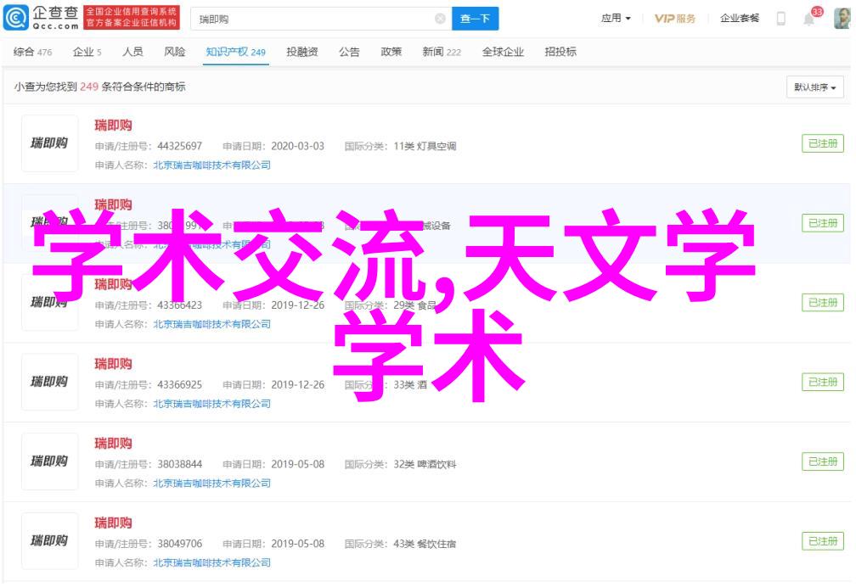Click date 2019-05-08 for registration 38049706
This screenshot has height=587, width=856.
point(297,545)
